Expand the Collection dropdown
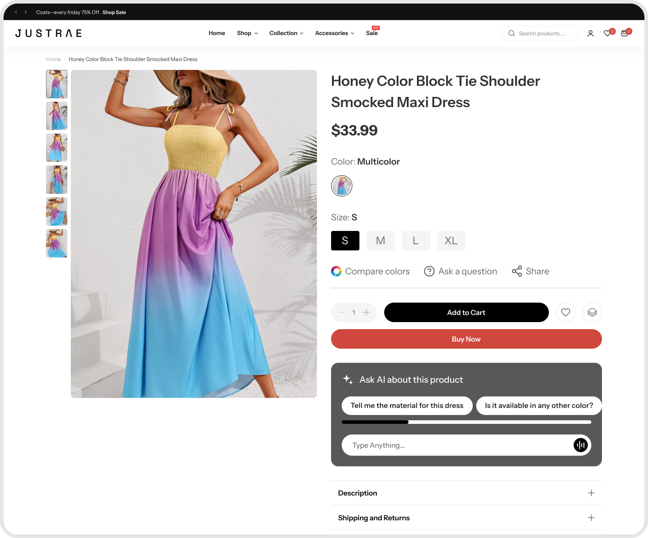The height and width of the screenshot is (538, 648). (x=286, y=33)
